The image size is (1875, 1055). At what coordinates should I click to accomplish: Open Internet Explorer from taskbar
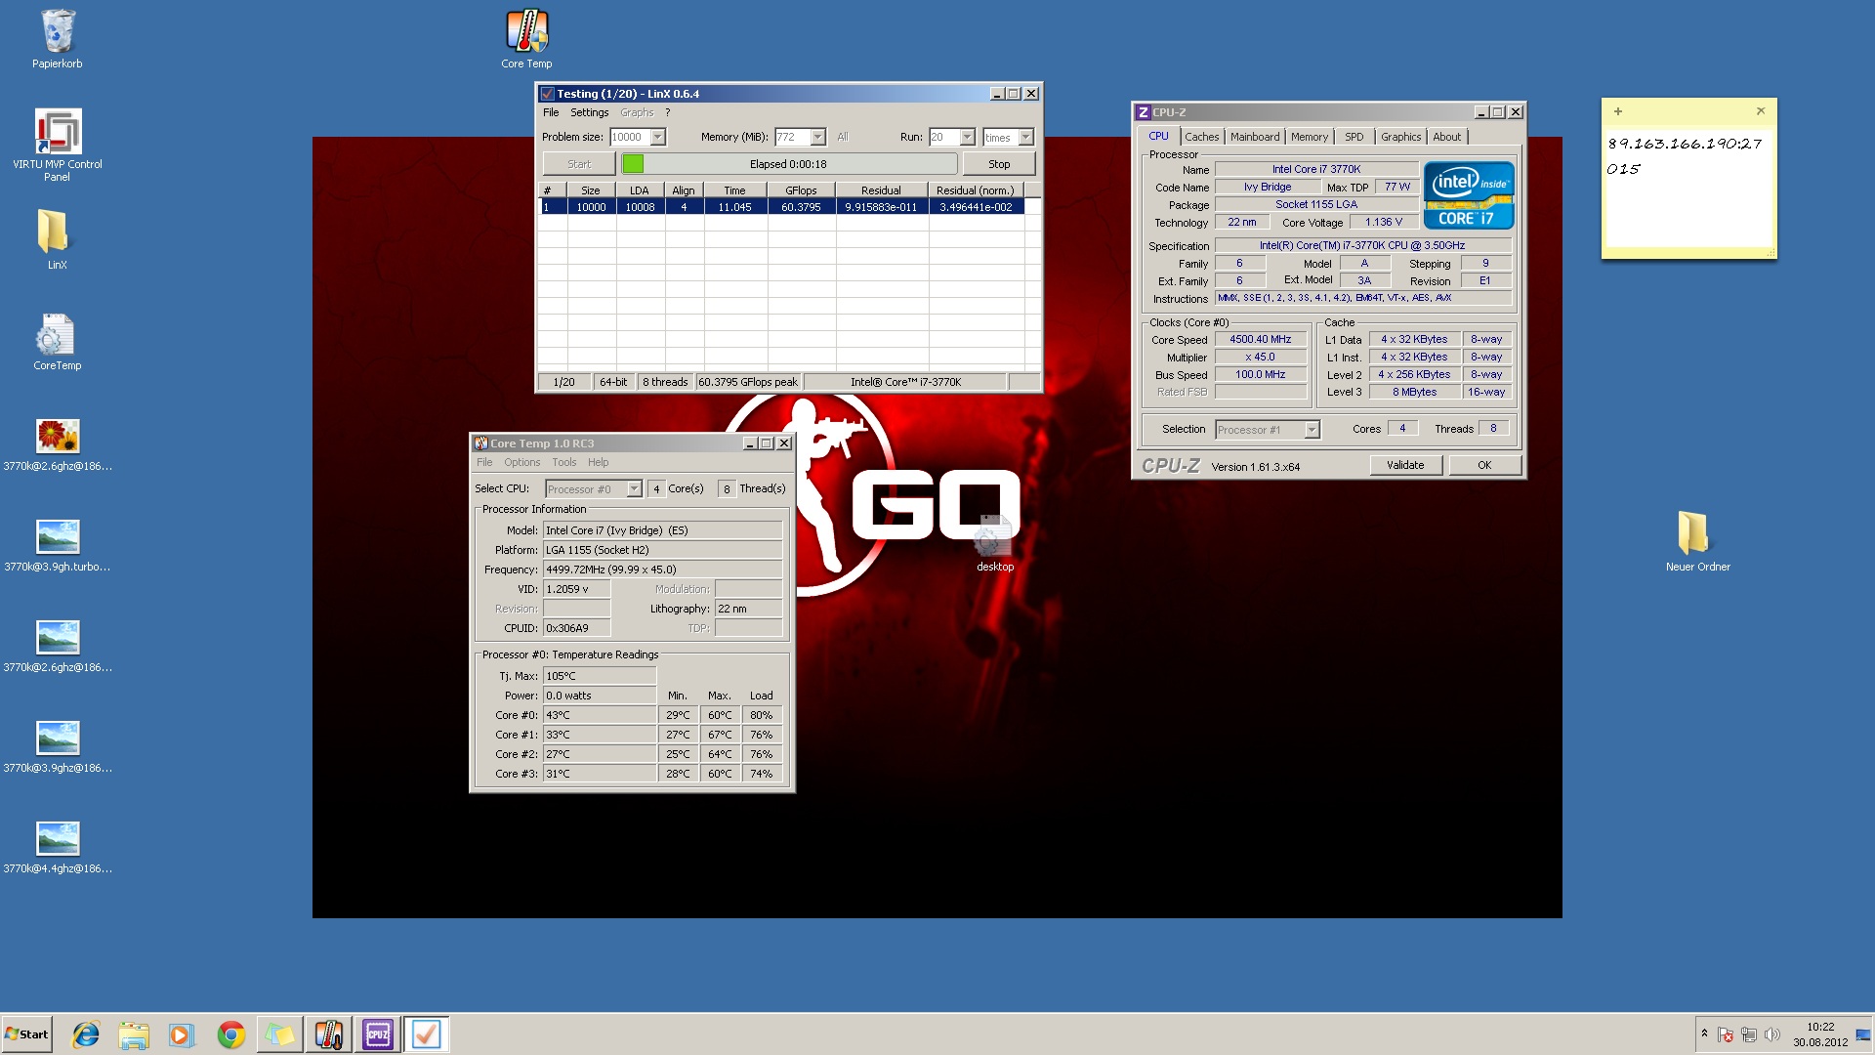coord(86,1034)
